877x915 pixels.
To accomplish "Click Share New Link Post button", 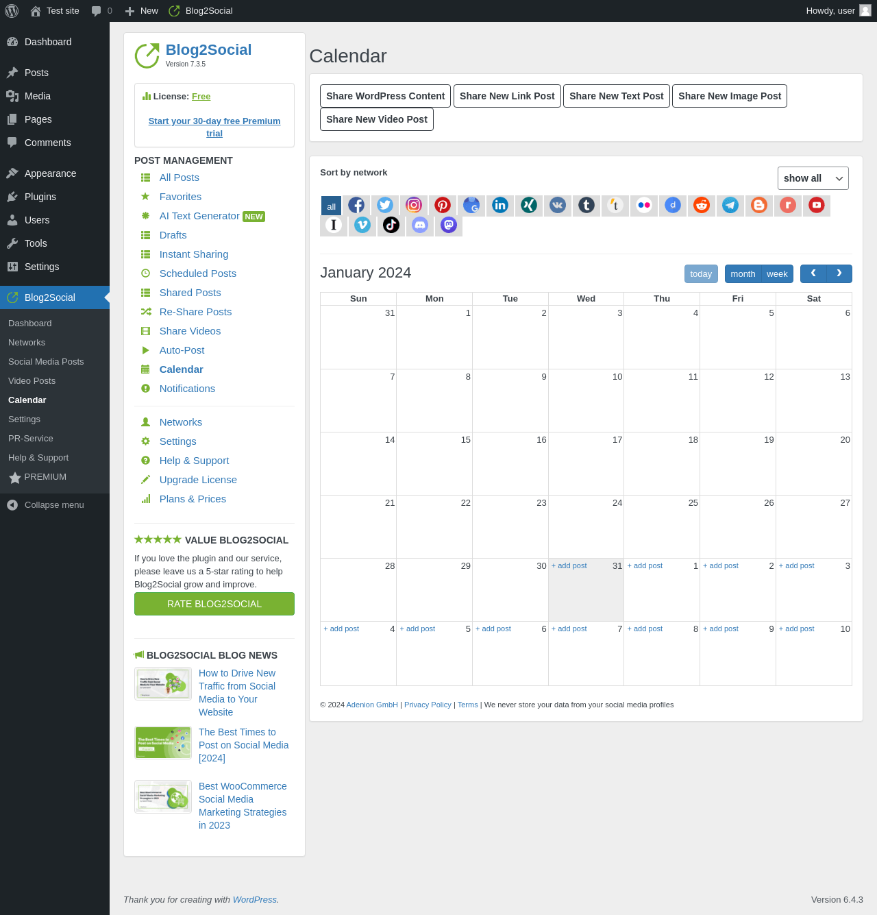I will pyautogui.click(x=507, y=96).
